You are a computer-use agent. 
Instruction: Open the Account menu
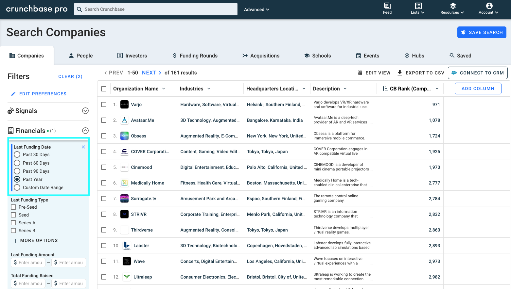click(x=488, y=9)
